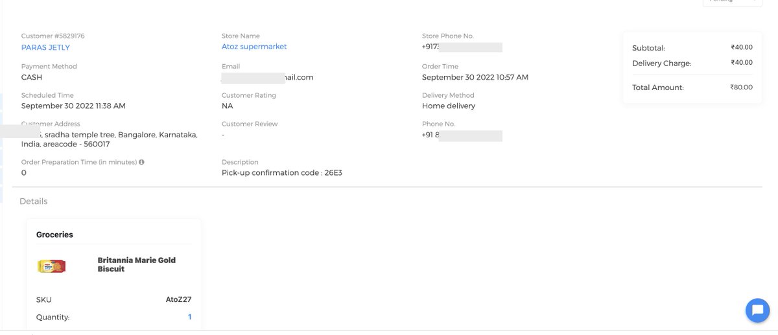This screenshot has height=335, width=778.
Task: Select the Home delivery method text
Action: coord(449,106)
